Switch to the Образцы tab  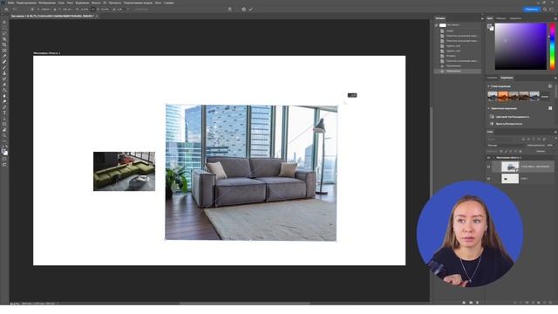pyautogui.click(x=500, y=18)
